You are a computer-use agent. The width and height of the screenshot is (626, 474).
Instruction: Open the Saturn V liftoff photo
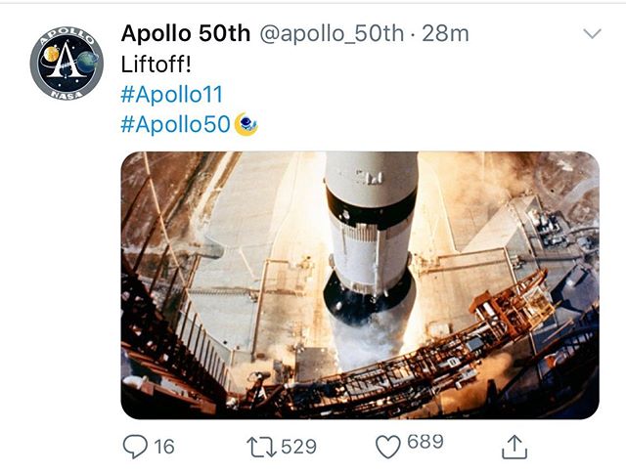pyautogui.click(x=359, y=284)
